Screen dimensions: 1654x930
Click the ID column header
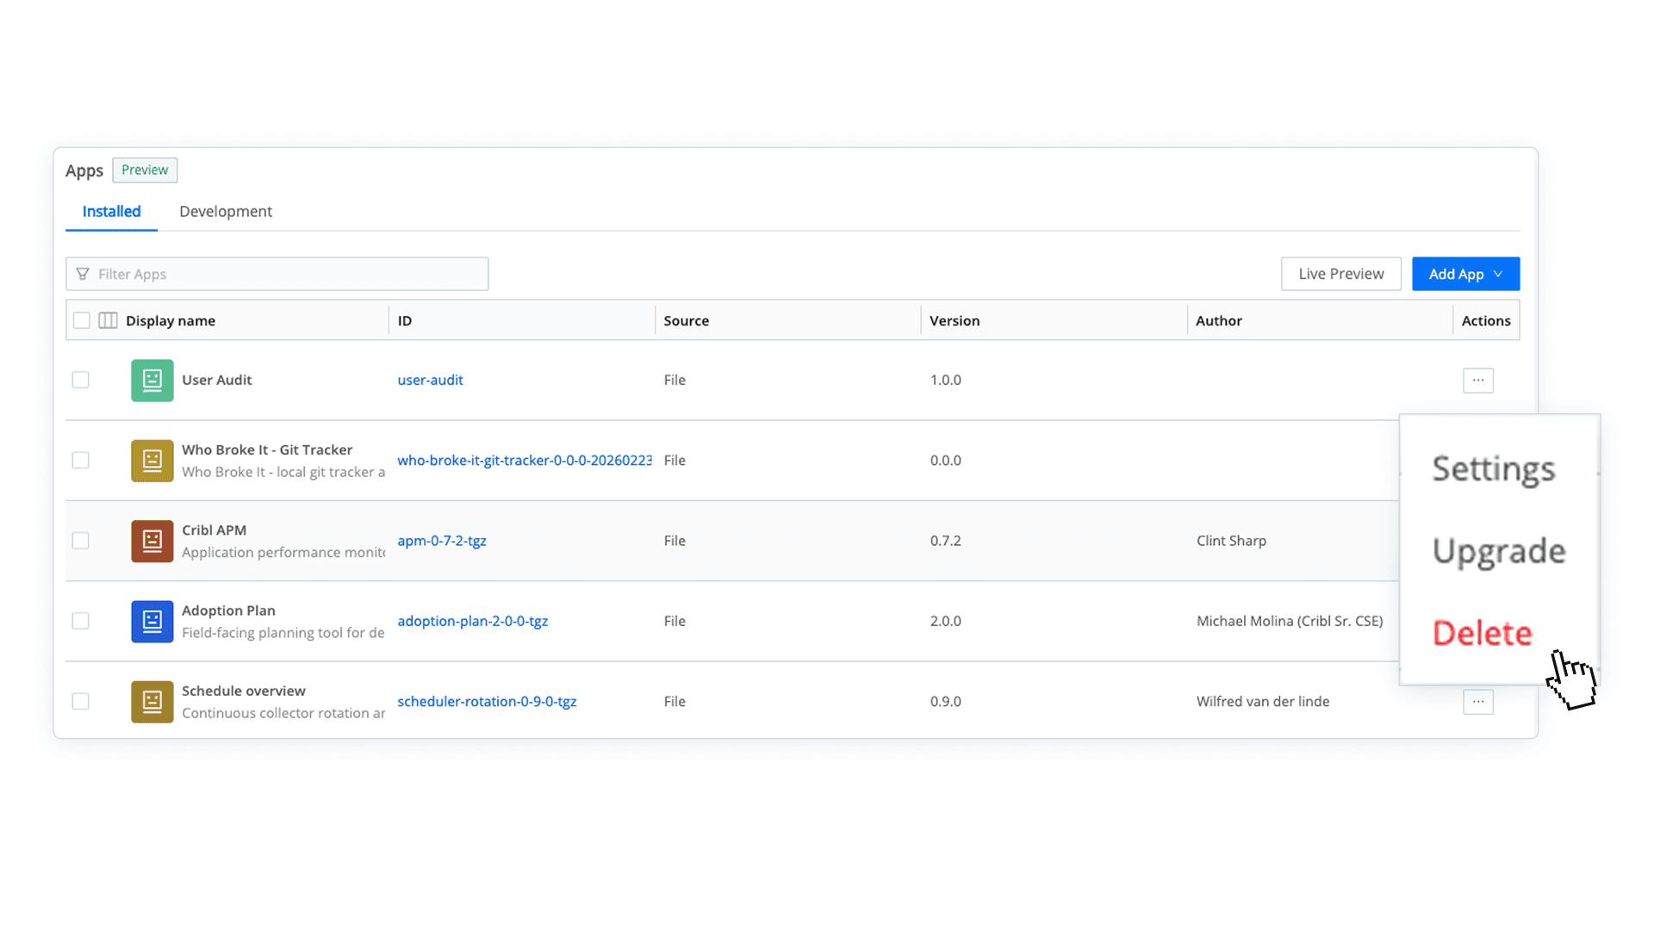click(x=405, y=320)
